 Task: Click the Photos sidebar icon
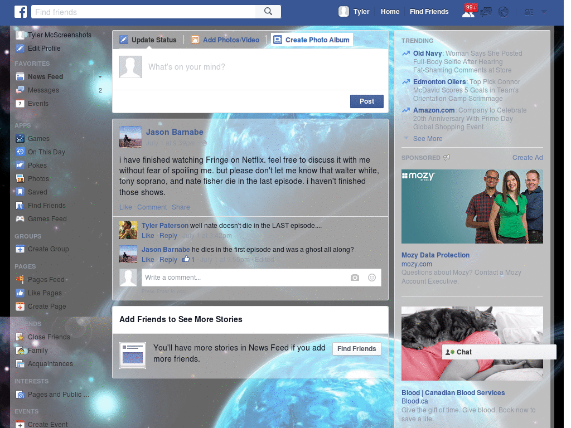[20, 179]
